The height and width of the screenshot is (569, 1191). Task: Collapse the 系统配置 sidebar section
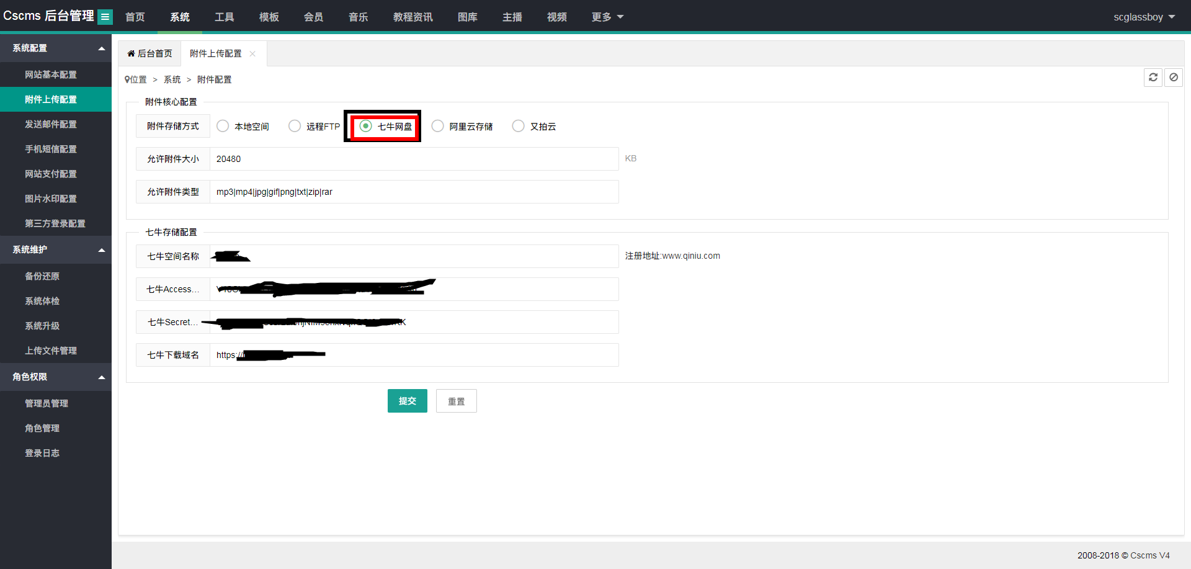point(56,48)
